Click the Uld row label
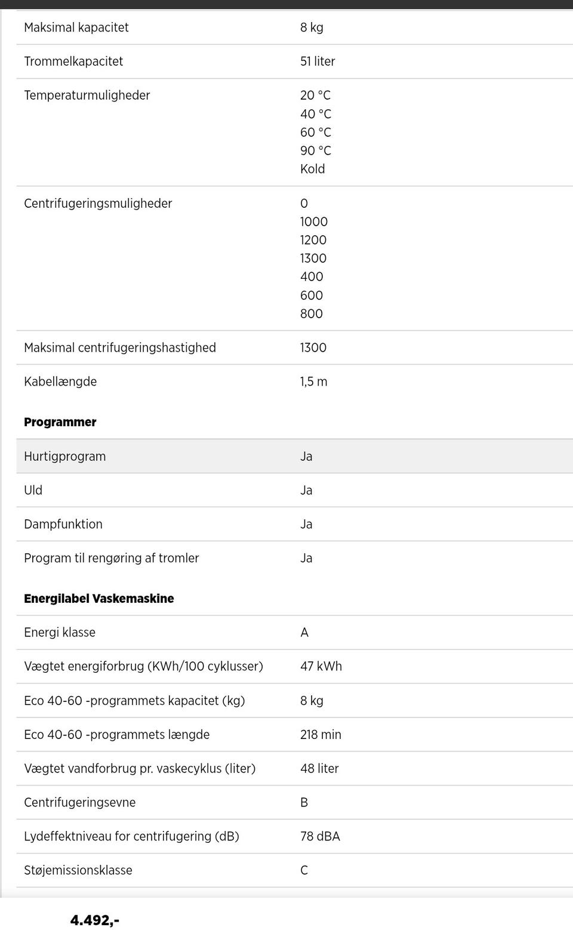The image size is (573, 930). tap(33, 491)
